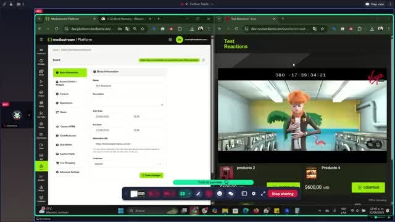The height and width of the screenshot is (222, 395).
Task: Click the Start Date date field
Action: tap(111, 117)
